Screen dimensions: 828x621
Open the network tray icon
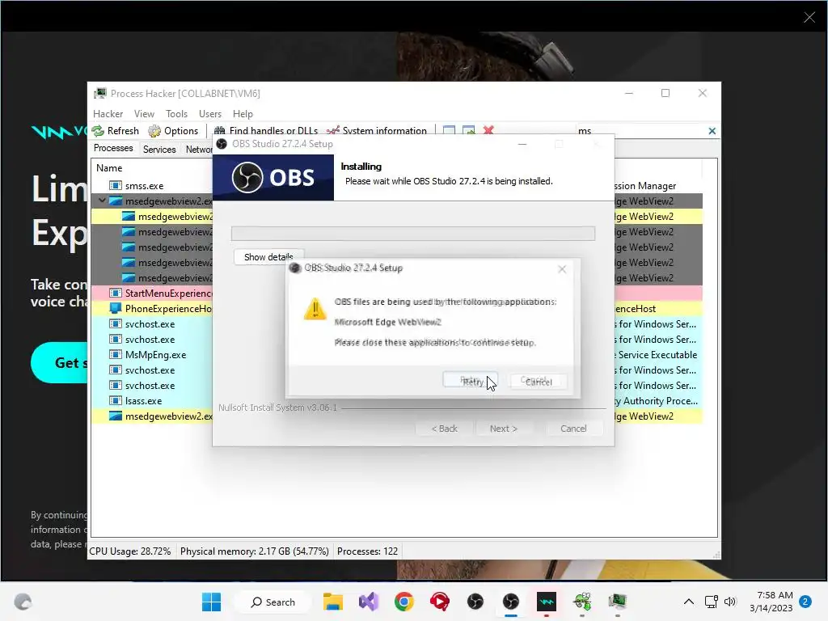pos(711,602)
